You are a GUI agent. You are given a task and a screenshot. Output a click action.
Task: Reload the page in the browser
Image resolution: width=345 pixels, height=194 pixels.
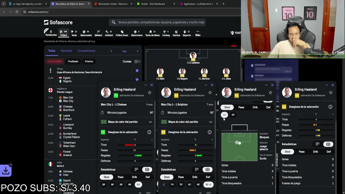(x=17, y=12)
